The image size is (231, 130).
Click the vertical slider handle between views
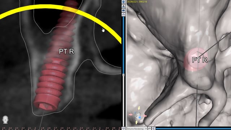tap(123, 75)
